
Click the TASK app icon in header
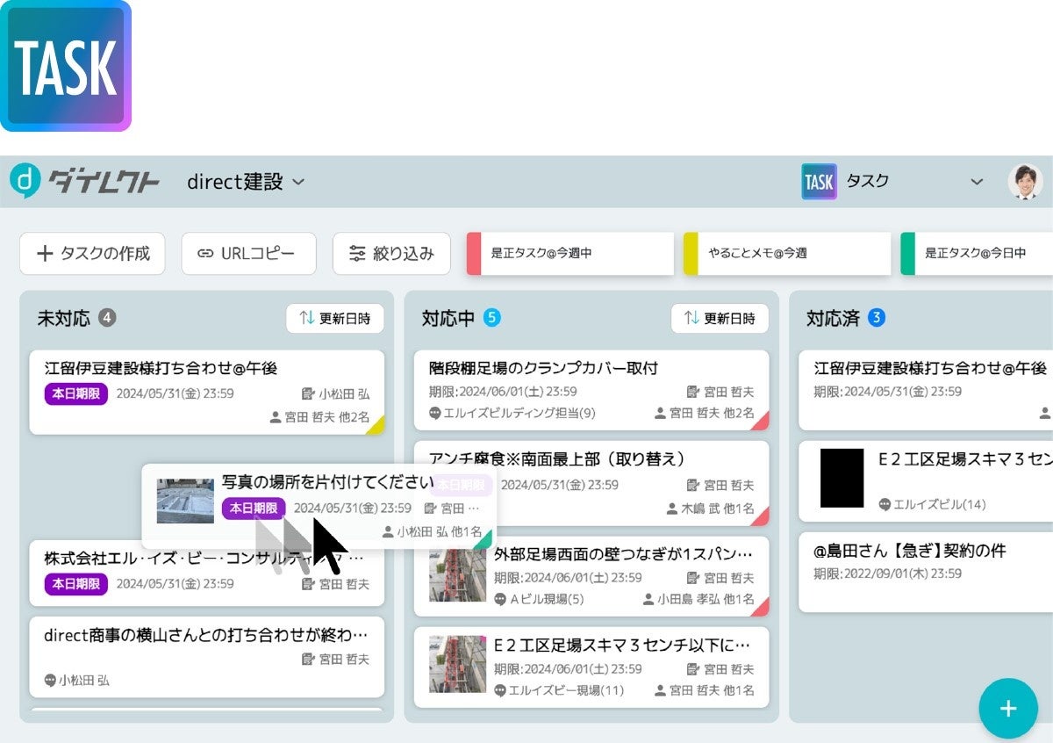tap(818, 182)
